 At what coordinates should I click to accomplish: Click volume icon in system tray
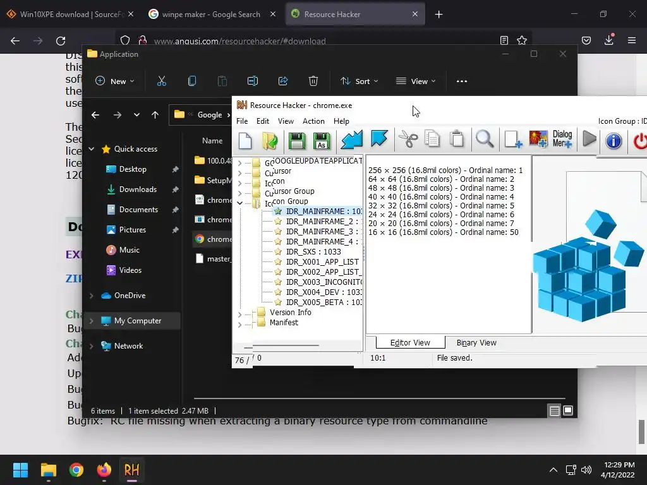[x=586, y=470]
